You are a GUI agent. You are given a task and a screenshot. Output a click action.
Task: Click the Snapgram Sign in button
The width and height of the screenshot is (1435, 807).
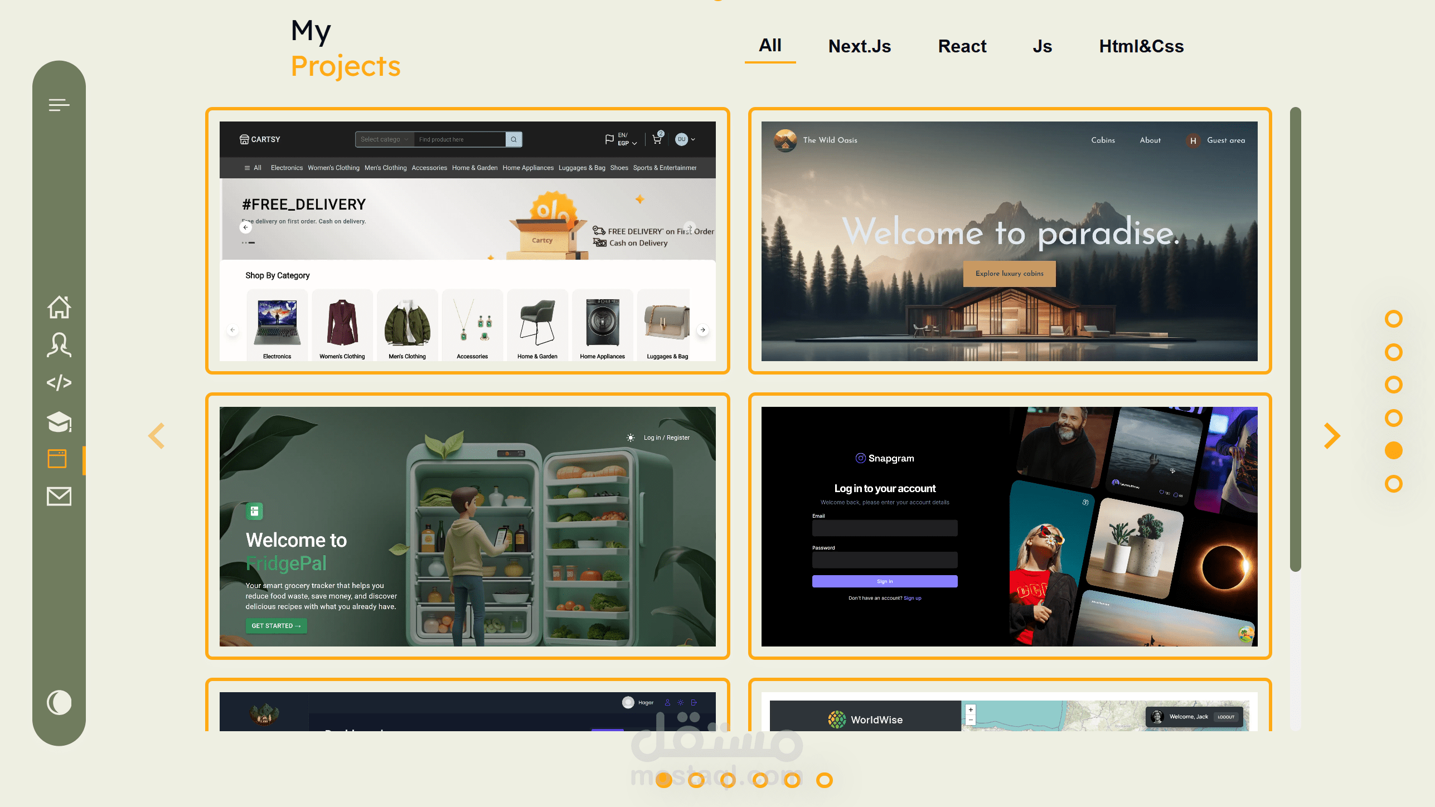(x=885, y=581)
